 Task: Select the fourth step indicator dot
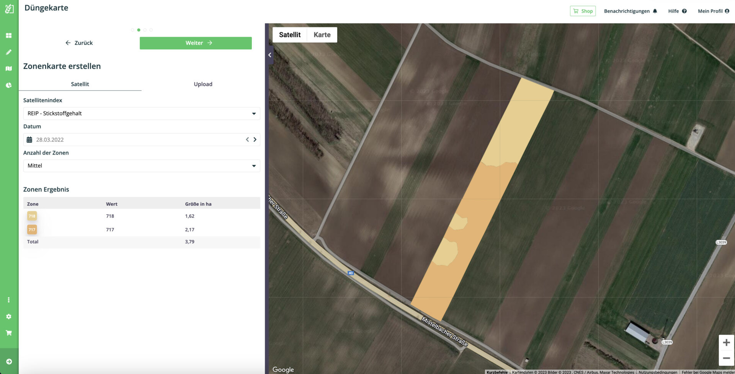[151, 30]
